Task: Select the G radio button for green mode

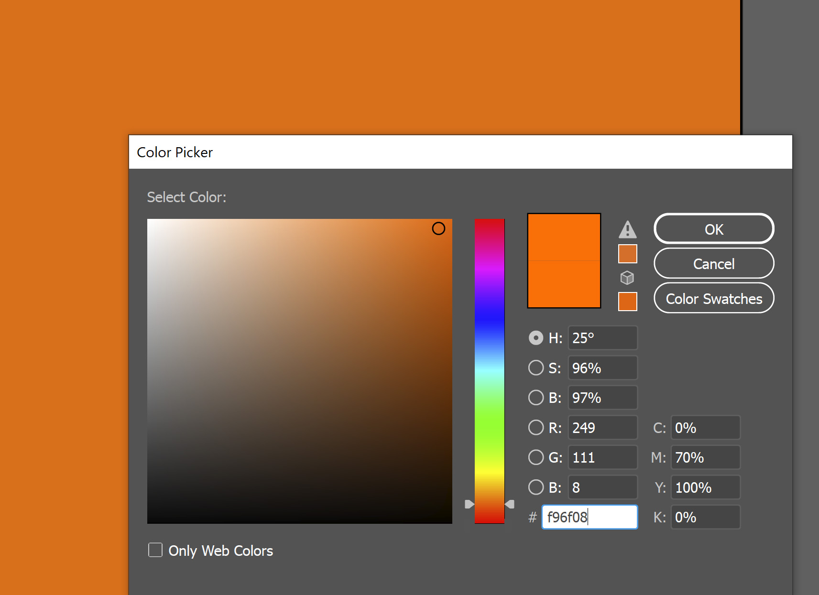Action: [536, 457]
